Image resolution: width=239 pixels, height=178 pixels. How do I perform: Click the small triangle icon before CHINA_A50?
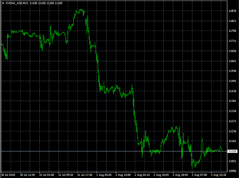click(3, 3)
